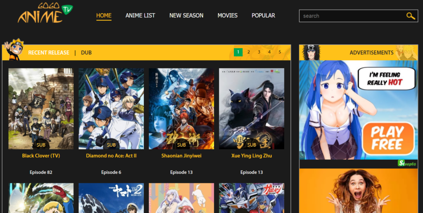Click the SUB badge on Black Clover
The width and height of the screenshot is (423, 213).
[x=41, y=145]
